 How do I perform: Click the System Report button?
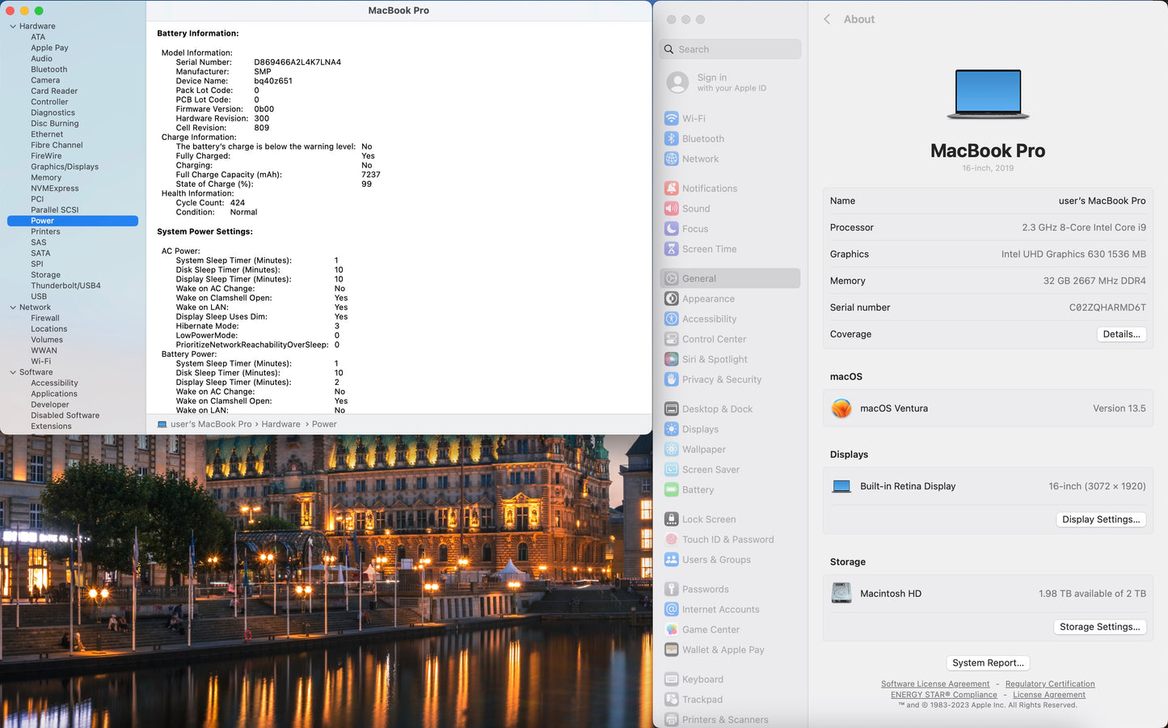click(988, 662)
